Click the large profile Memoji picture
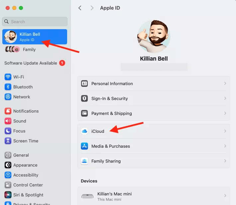Viewport: 236px width, 205px height. point(154,36)
